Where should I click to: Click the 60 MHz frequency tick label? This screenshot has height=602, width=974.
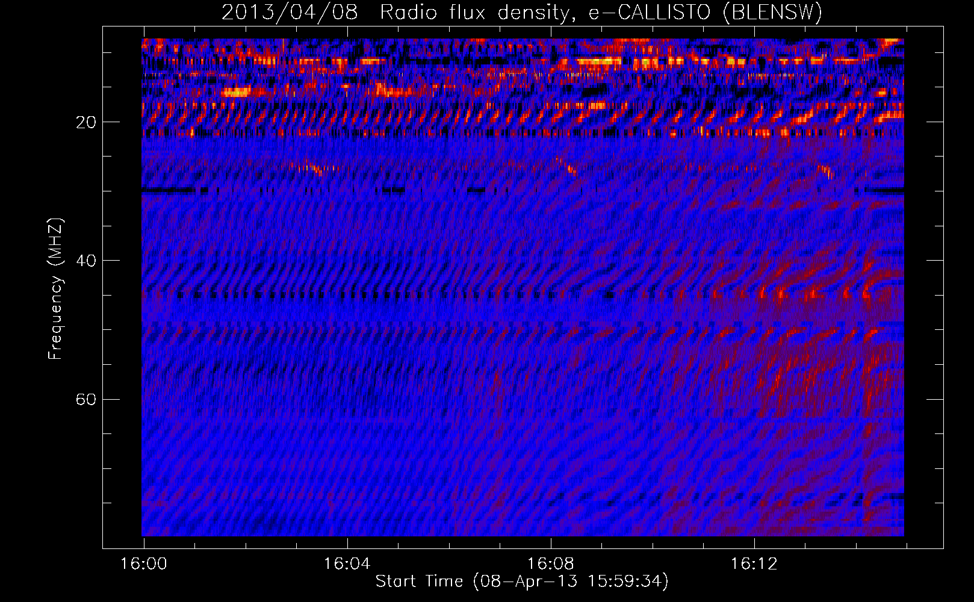point(85,399)
